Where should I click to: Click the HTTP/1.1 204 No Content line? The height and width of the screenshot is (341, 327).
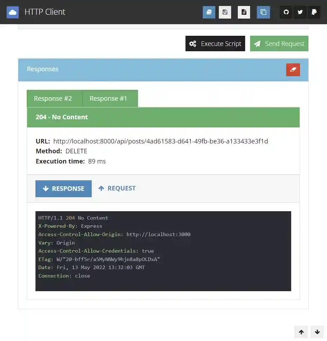[x=73, y=218]
